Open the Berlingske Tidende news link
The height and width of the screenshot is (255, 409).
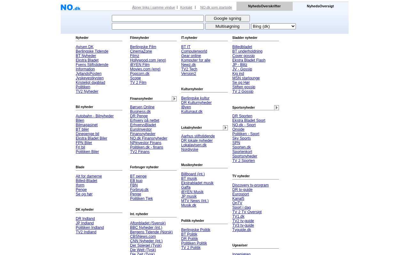pyautogui.click(x=92, y=51)
